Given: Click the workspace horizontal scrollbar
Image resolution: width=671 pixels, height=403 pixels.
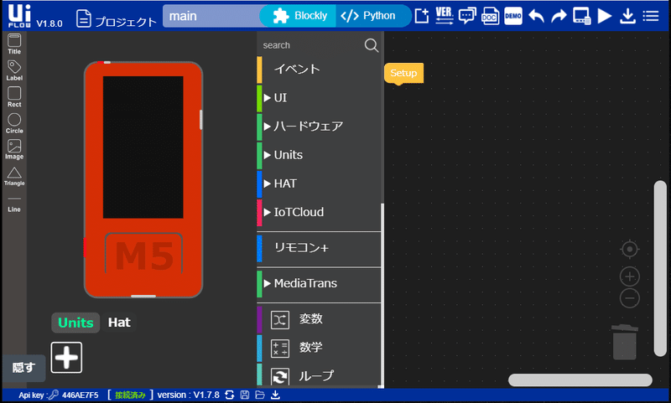Looking at the screenshot, I should pyautogui.click(x=580, y=380).
